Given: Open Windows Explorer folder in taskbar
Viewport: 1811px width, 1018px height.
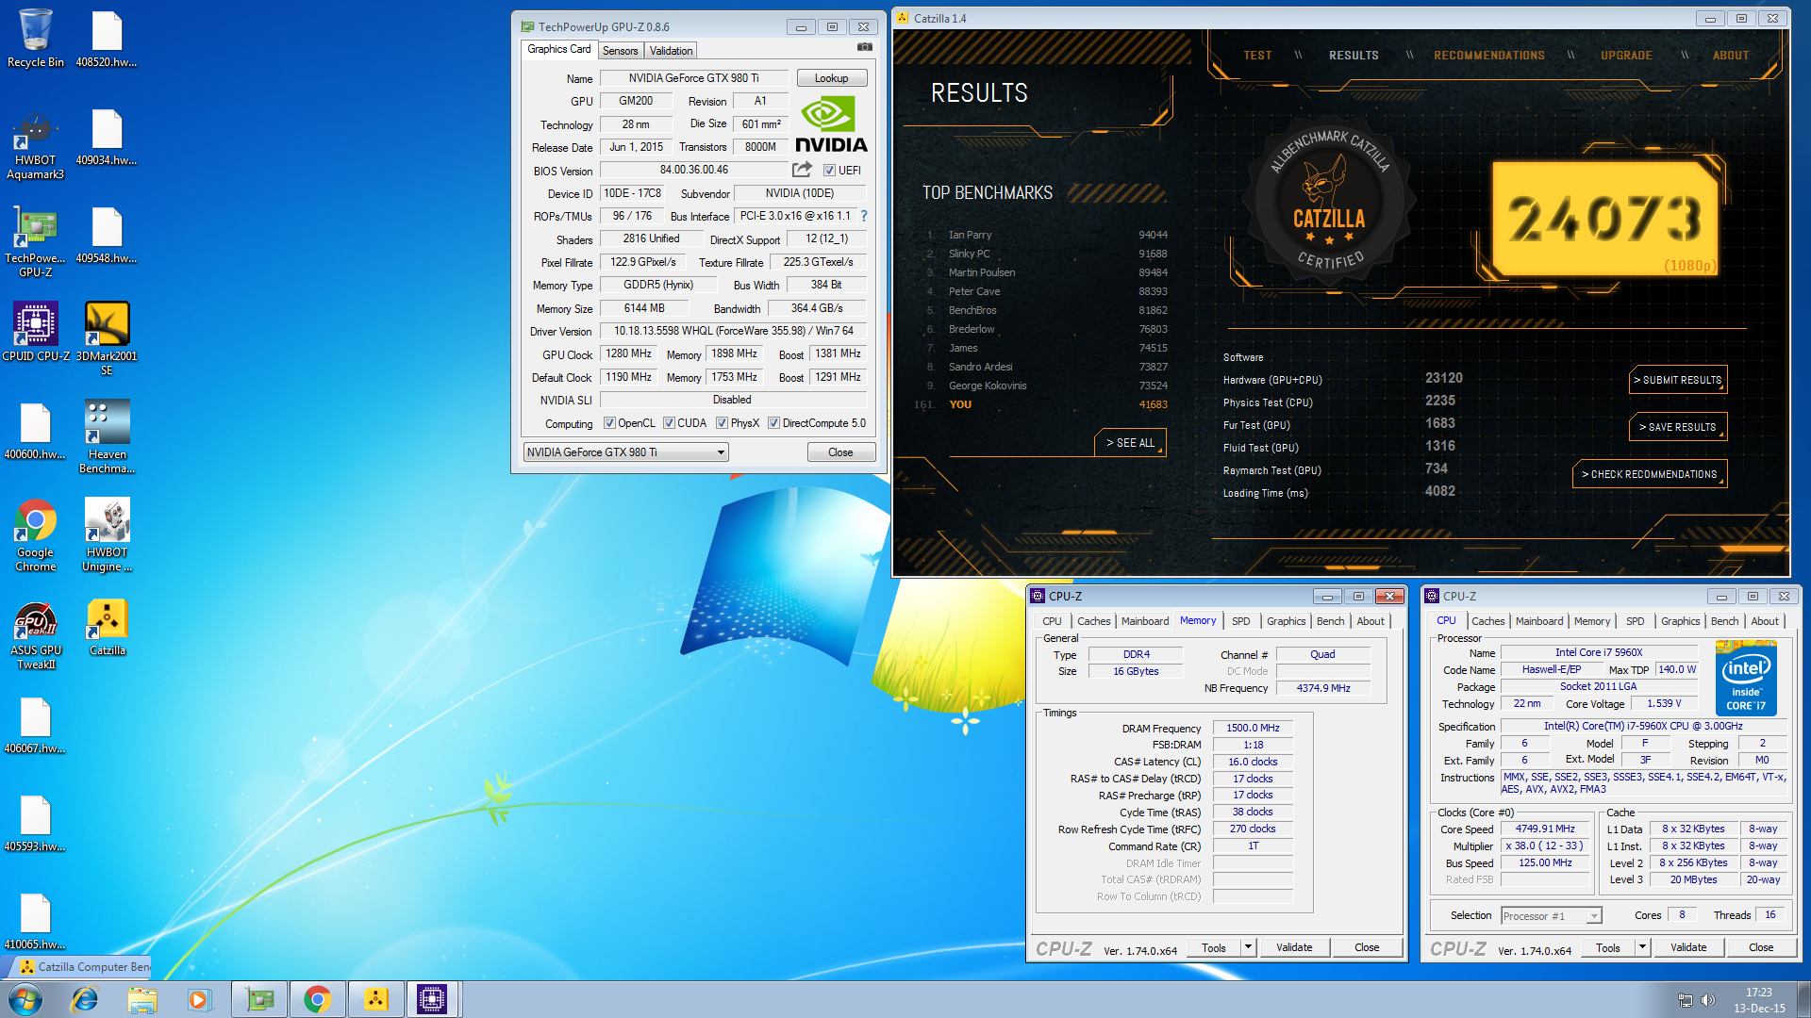Looking at the screenshot, I should click(142, 999).
